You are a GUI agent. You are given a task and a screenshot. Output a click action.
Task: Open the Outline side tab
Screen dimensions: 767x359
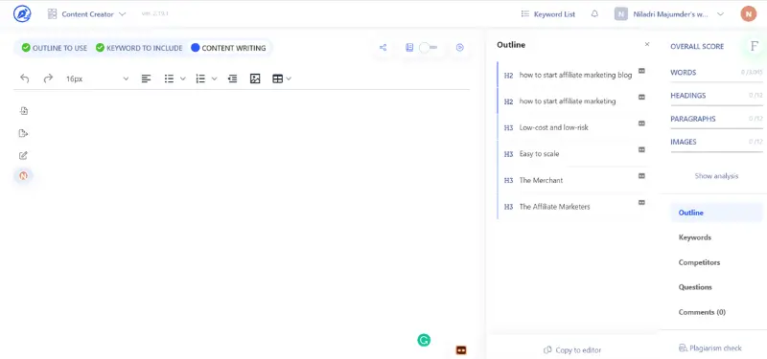(x=716, y=213)
